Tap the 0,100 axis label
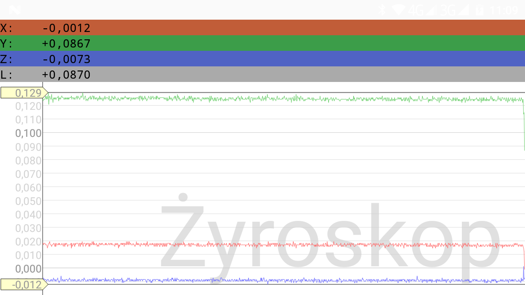The width and height of the screenshot is (525, 295). click(x=28, y=133)
